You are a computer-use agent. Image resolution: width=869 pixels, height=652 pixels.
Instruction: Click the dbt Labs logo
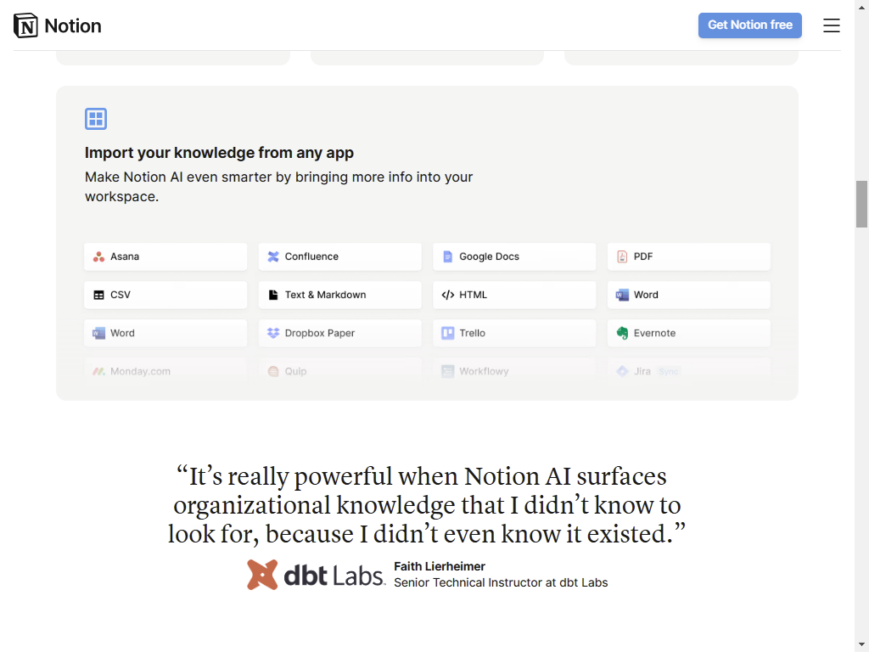pos(316,575)
